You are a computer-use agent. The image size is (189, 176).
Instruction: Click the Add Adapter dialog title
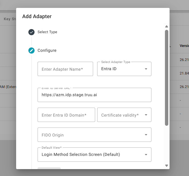click(x=37, y=16)
